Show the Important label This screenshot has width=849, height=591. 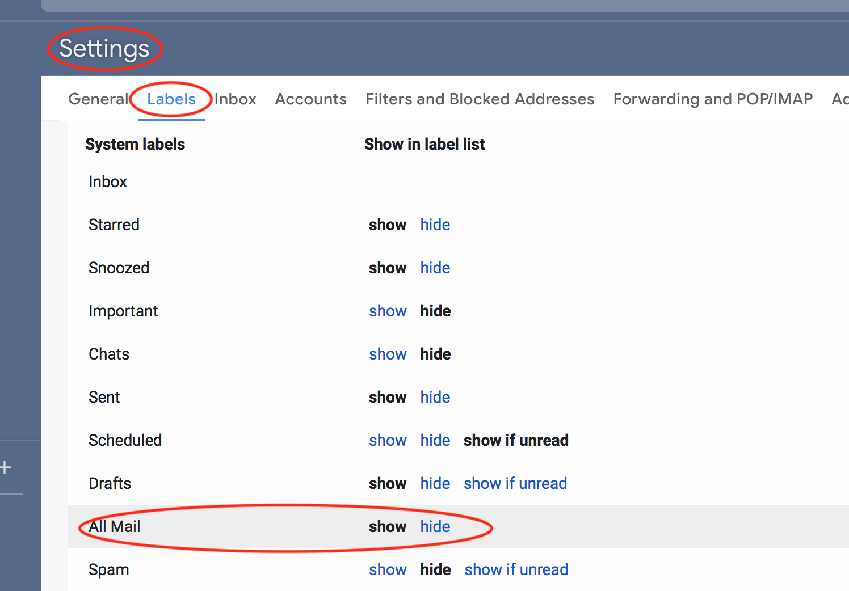coord(388,311)
